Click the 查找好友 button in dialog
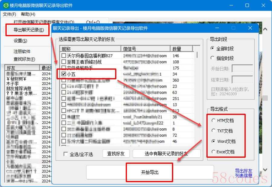Viewport: 272px width, 187px height. pos(116,154)
